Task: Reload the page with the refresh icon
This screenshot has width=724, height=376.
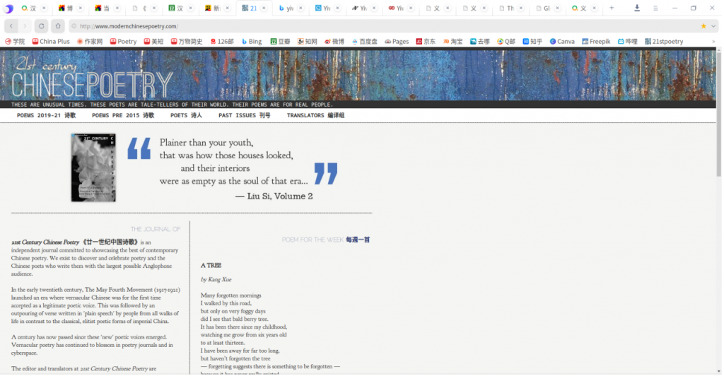Action: coord(42,26)
